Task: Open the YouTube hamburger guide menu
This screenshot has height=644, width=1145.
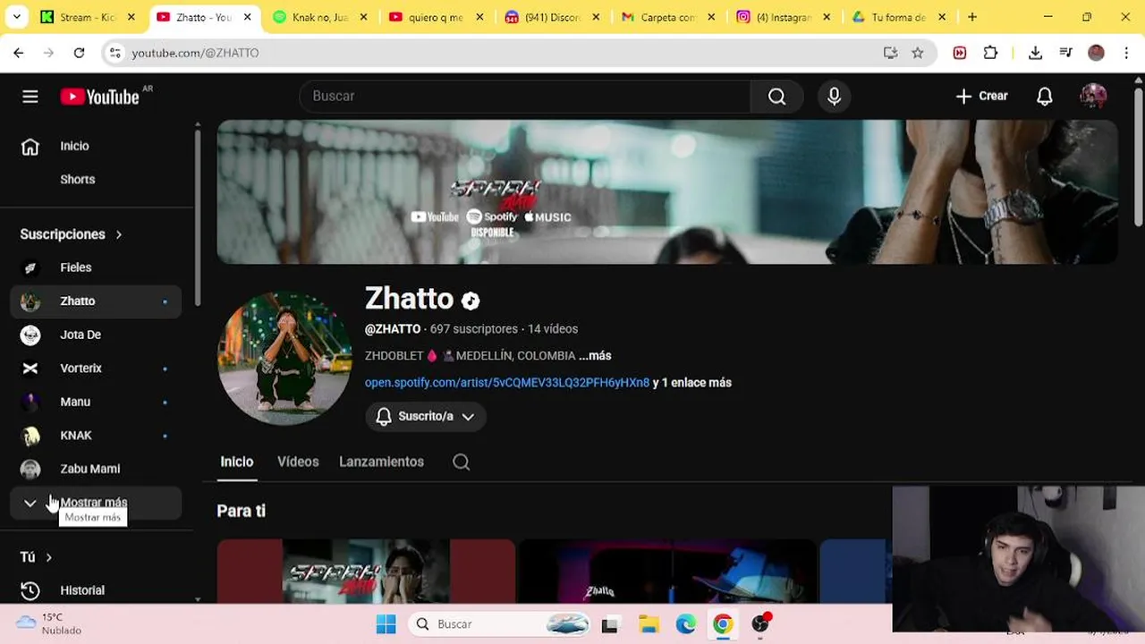Action: (30, 97)
